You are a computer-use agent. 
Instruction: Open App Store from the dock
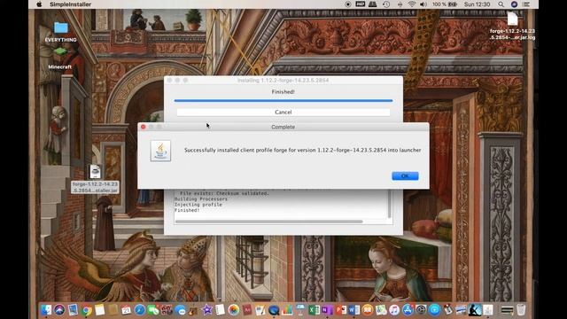point(408,309)
